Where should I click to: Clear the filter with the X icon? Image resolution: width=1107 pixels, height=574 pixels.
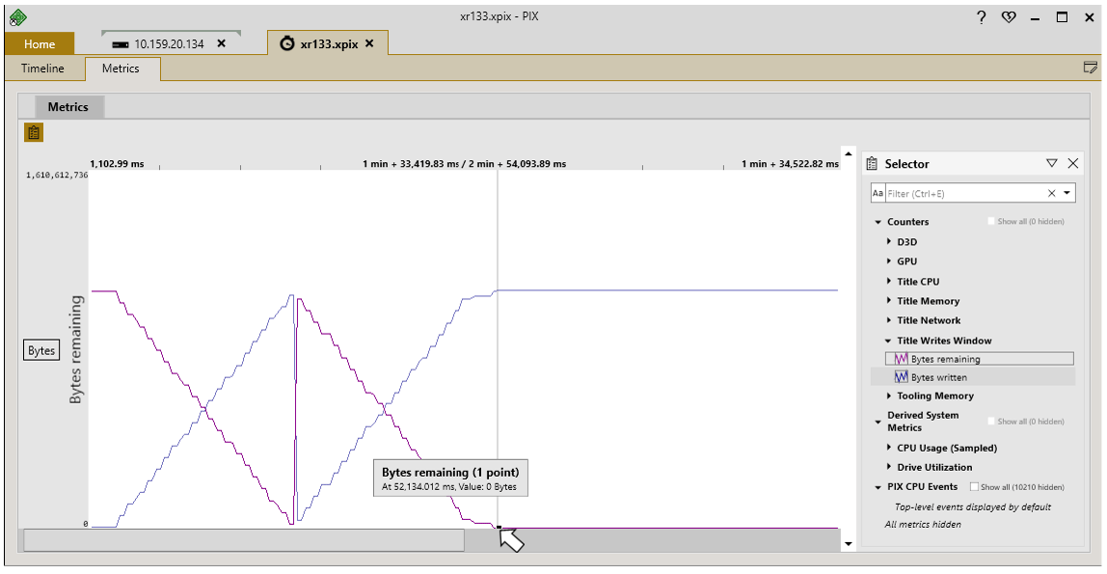1052,193
